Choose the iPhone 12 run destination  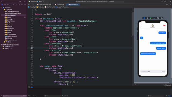coord(41,2)
